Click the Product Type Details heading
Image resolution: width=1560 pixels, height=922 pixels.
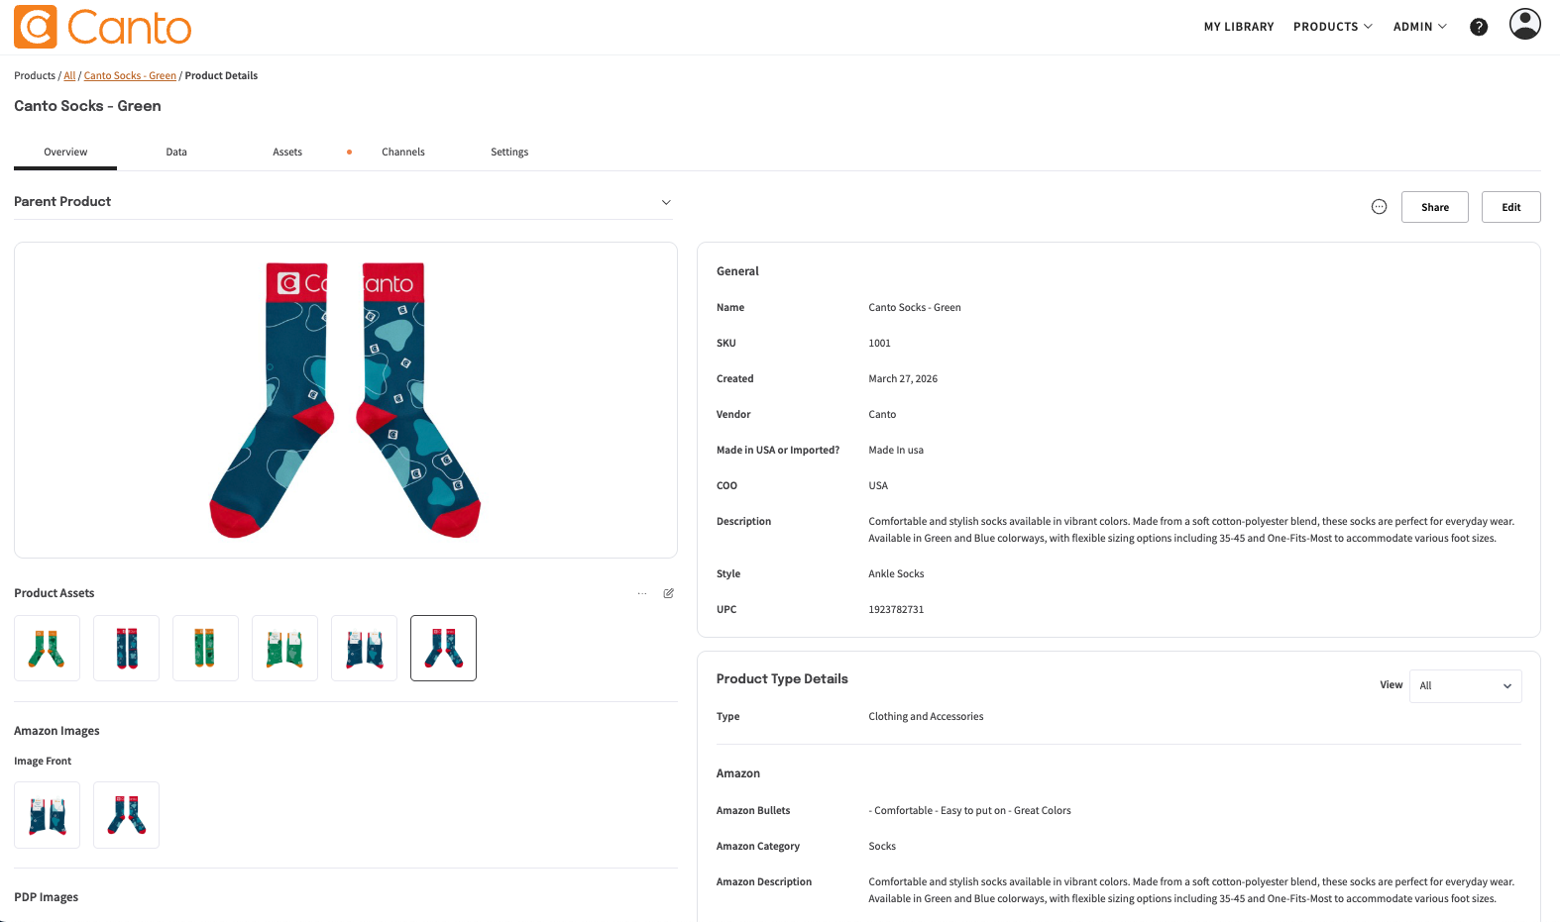click(782, 678)
